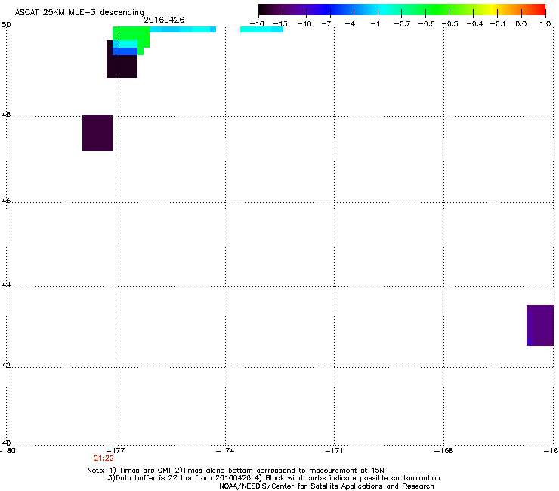Image resolution: width=559 pixels, height=491 pixels.
Task: Click the -180 longitude axis label
Action: click(8, 451)
